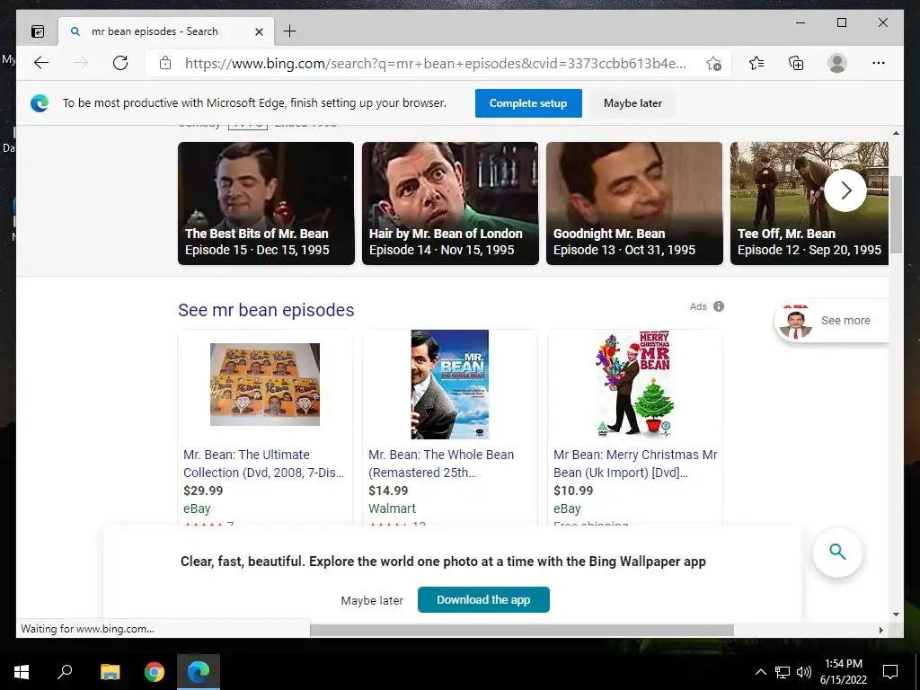This screenshot has width=920, height=690.
Task: Open Windows taskbar search
Action: [65, 672]
